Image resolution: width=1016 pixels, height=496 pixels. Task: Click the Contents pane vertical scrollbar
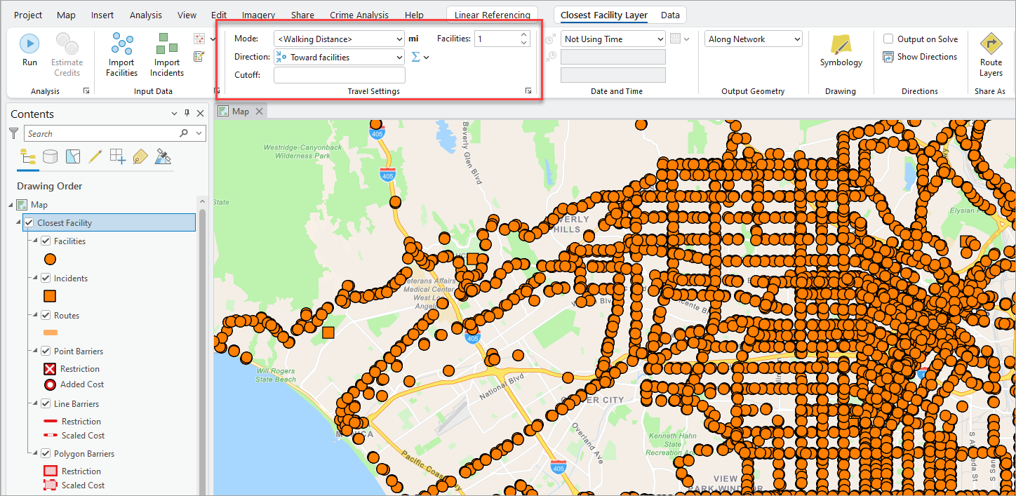203,351
